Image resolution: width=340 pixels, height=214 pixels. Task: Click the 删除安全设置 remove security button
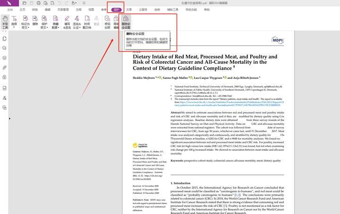click(x=126, y=22)
